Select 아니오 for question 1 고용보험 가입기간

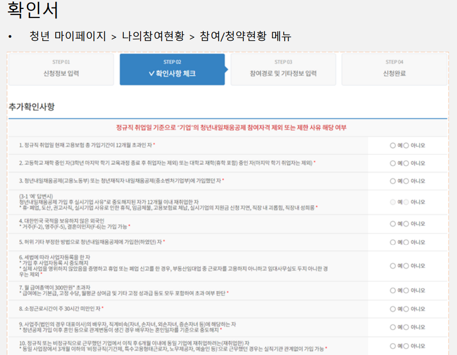tap(406, 144)
